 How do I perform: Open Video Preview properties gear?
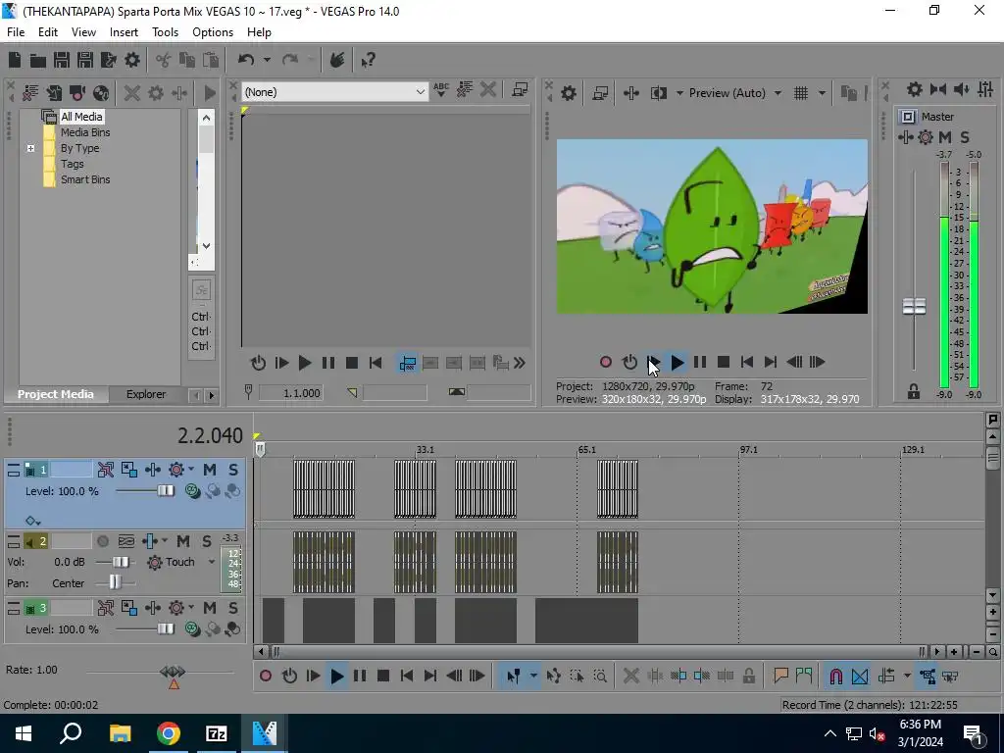569,93
